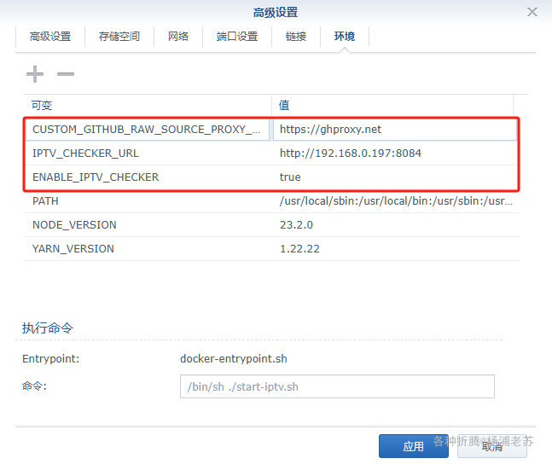Select the NODE_VERSION variable cell
Screen dimensions: 552x464
click(148, 225)
